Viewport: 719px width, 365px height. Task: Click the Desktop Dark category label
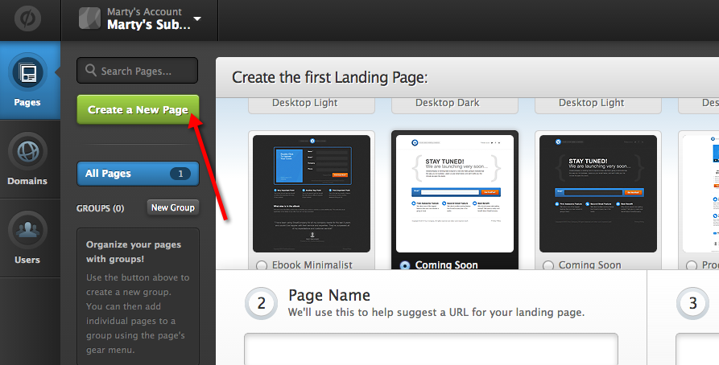(448, 103)
